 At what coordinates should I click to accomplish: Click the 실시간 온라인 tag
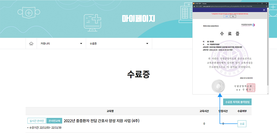pyautogui.click(x=37, y=121)
